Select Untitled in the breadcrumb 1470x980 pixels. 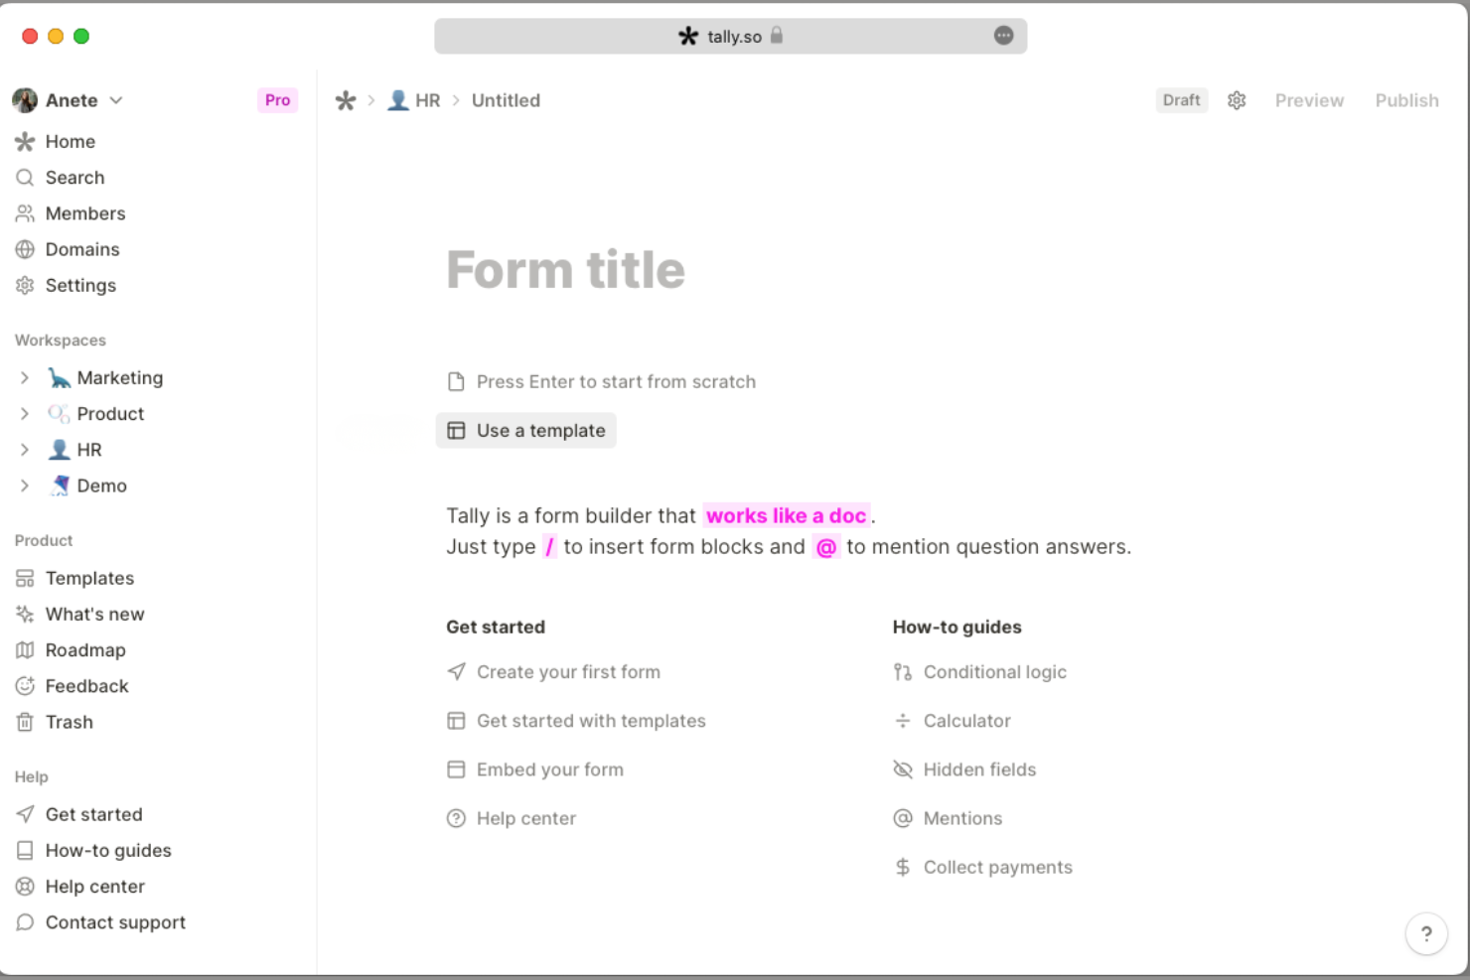pyautogui.click(x=506, y=100)
